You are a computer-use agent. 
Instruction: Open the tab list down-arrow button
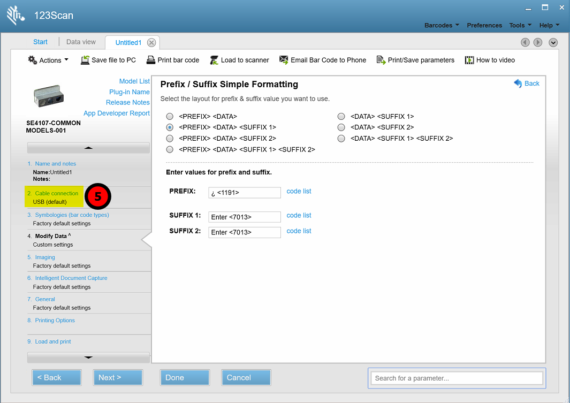click(x=553, y=42)
